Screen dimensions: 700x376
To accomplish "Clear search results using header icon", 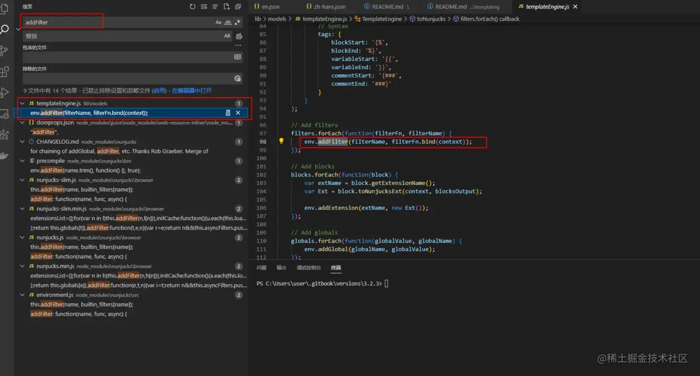I will tap(204, 7).
